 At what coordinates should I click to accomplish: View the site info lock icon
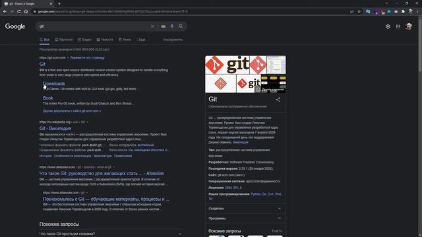click(34, 12)
